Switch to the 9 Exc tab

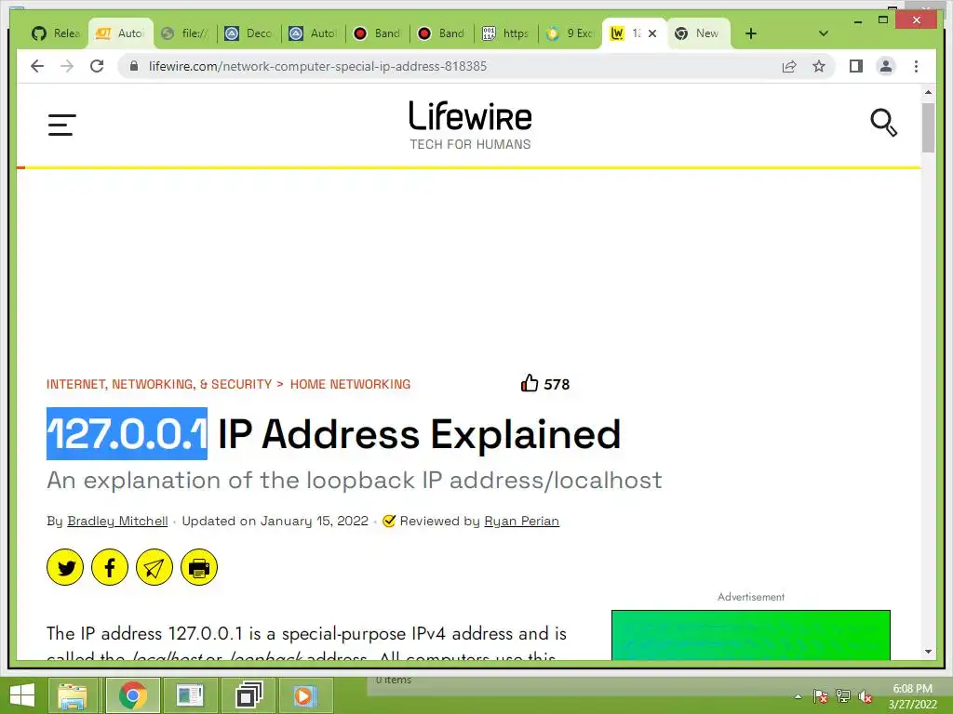point(570,33)
